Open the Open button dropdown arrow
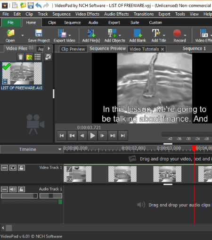This screenshot has height=240, width=212. point(23,35)
